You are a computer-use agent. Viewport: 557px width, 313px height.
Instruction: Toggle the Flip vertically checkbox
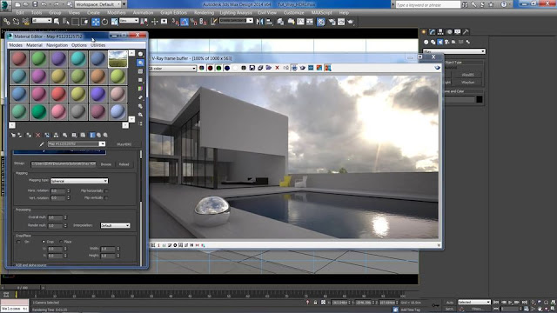(106, 198)
